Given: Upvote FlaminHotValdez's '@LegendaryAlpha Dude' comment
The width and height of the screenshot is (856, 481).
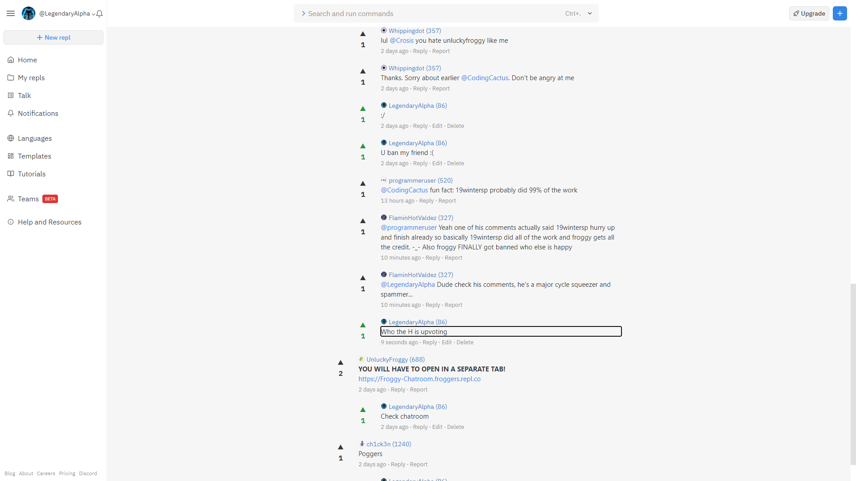Looking at the screenshot, I should click(x=363, y=278).
